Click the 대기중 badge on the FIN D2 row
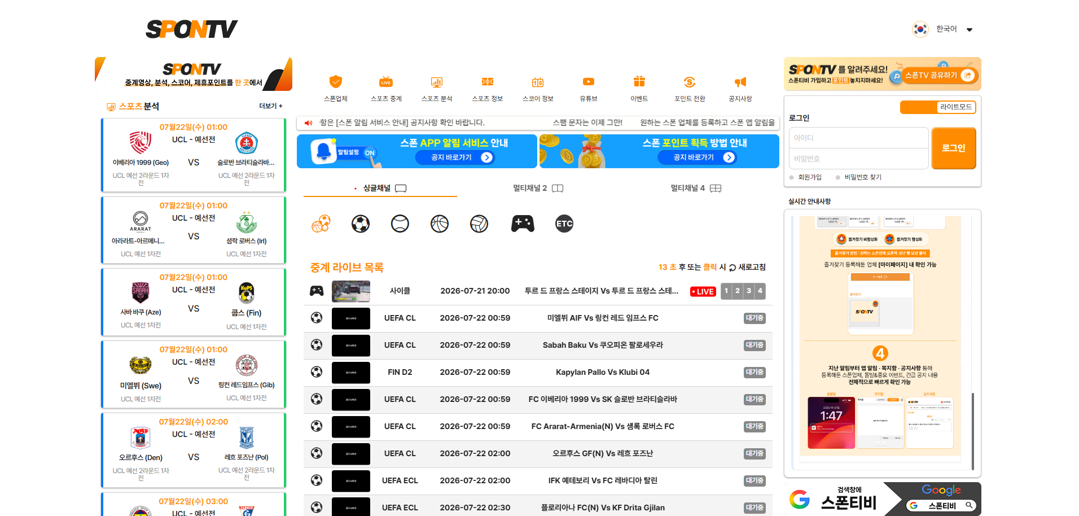1079x516 pixels. [755, 372]
